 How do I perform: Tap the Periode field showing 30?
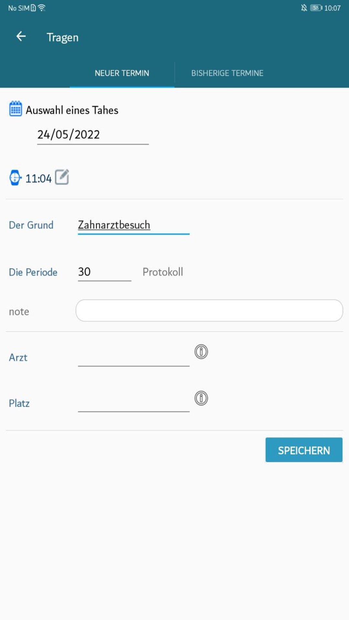(104, 272)
